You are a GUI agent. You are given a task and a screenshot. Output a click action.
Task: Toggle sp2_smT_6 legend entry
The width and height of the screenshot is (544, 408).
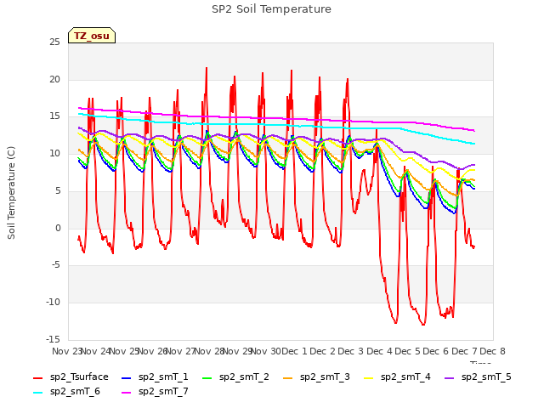(x=66, y=392)
